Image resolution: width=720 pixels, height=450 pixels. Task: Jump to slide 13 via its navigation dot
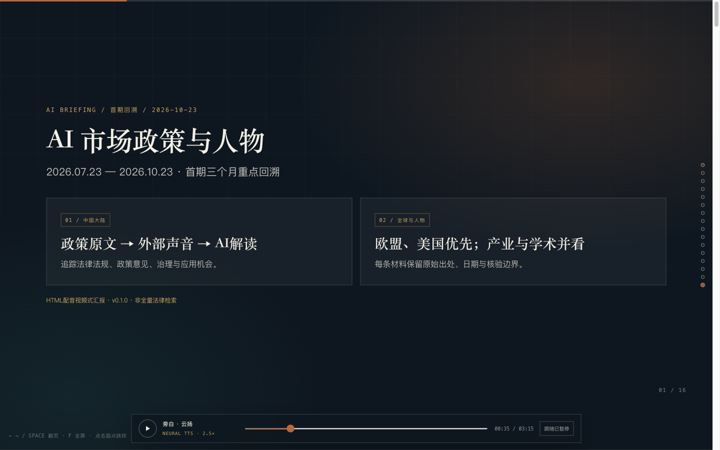pos(702,261)
